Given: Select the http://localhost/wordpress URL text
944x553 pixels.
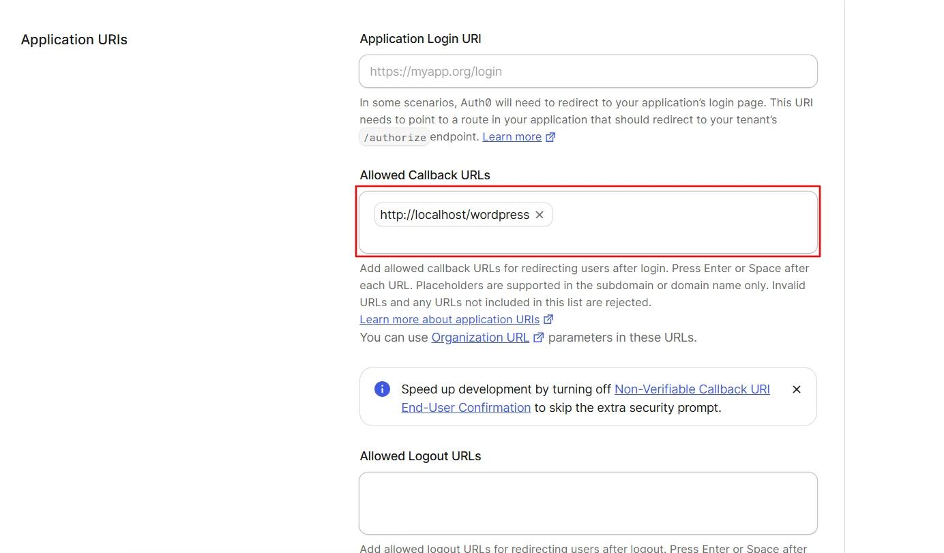Looking at the screenshot, I should pyautogui.click(x=454, y=215).
